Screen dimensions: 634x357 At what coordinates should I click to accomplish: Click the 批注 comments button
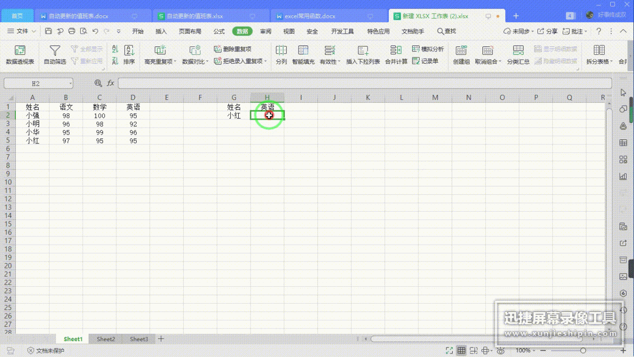click(575, 31)
